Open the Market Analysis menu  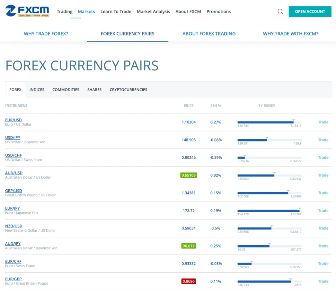tap(153, 12)
